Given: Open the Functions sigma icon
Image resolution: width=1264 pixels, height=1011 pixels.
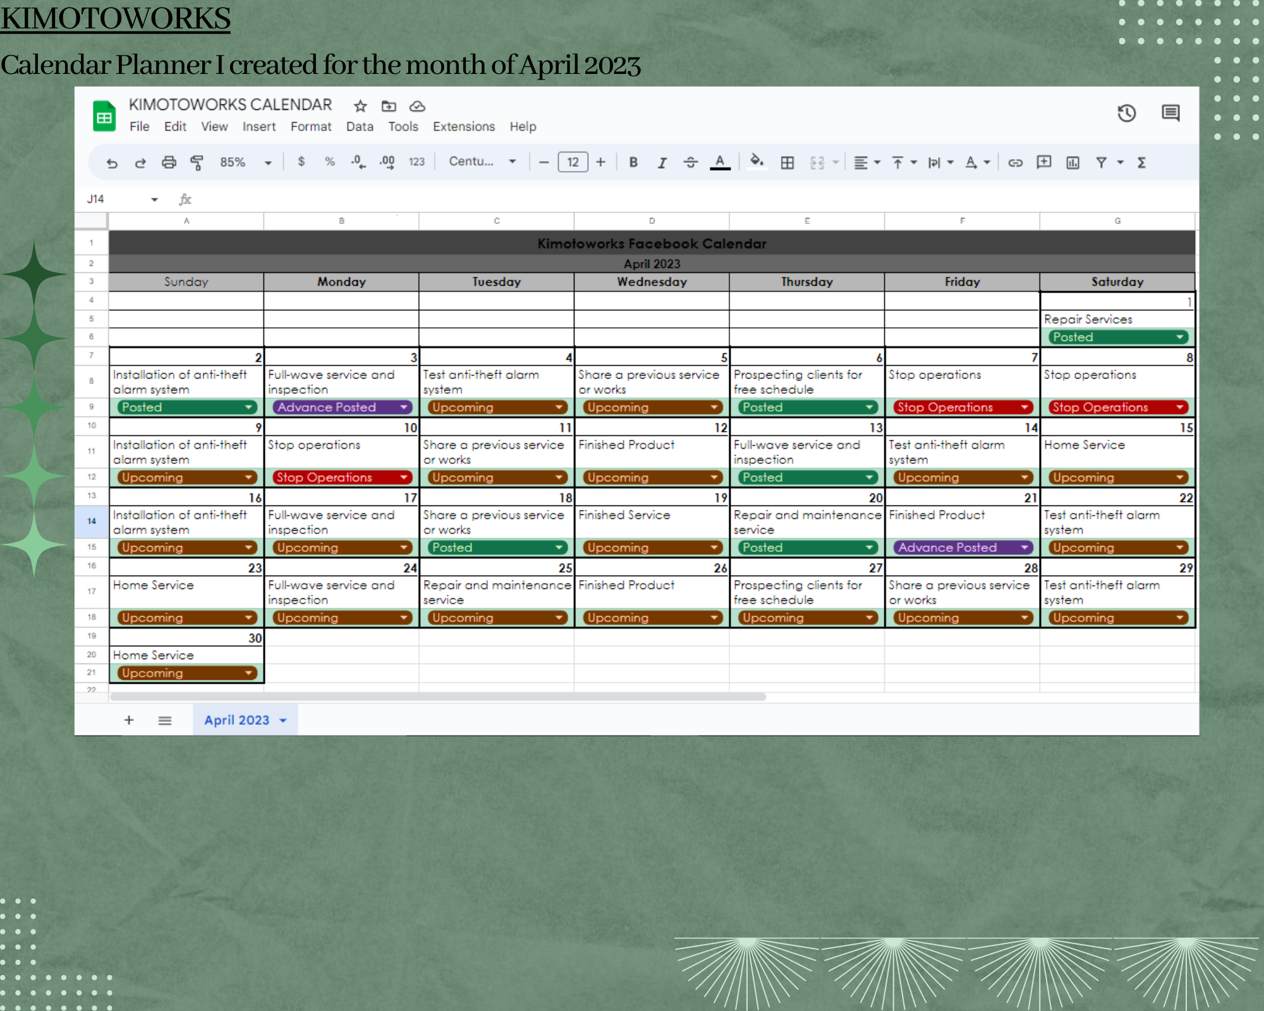Looking at the screenshot, I should pos(1141,163).
